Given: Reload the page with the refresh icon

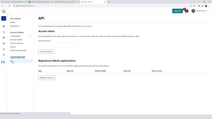Looking at the screenshot, I should [x=10, y=6].
